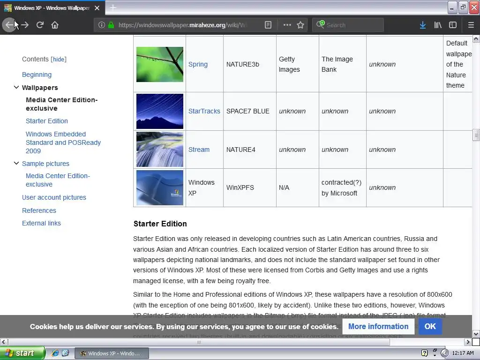Open the Stream wallpaper link
Screen dimensions: 480x360
click(199, 150)
